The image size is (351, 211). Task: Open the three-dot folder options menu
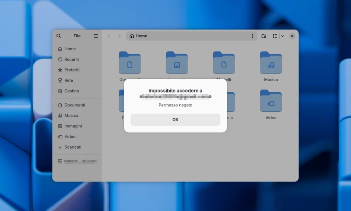tap(252, 36)
